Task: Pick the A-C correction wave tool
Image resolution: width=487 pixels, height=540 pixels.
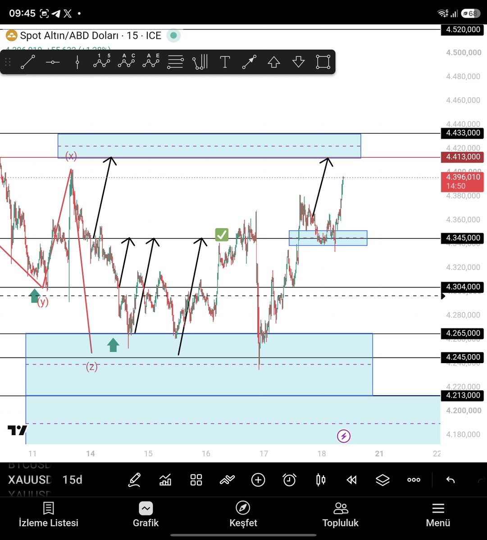Action: (126, 61)
